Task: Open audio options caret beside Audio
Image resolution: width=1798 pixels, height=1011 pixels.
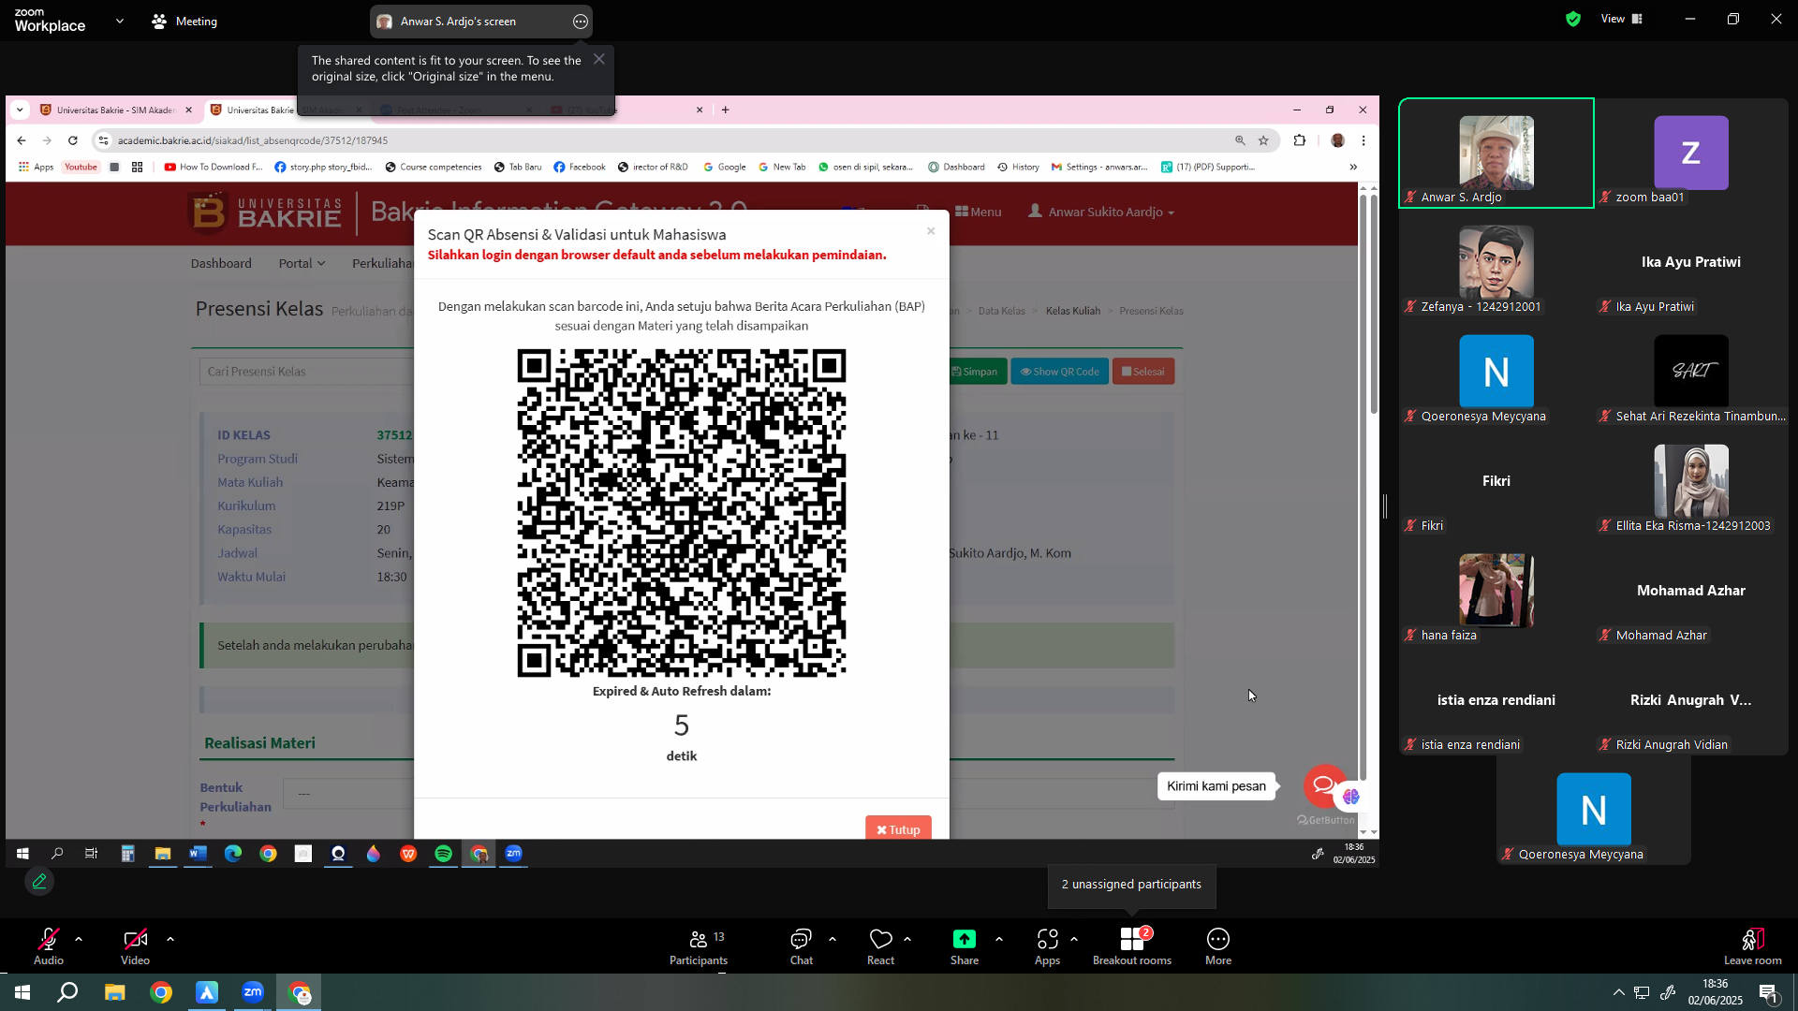Action: (79, 938)
